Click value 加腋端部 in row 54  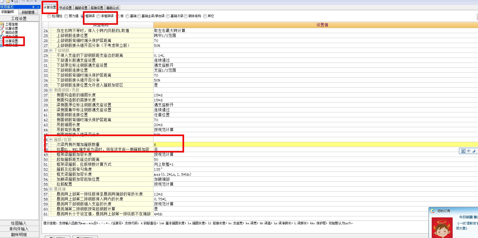tap(316, 179)
